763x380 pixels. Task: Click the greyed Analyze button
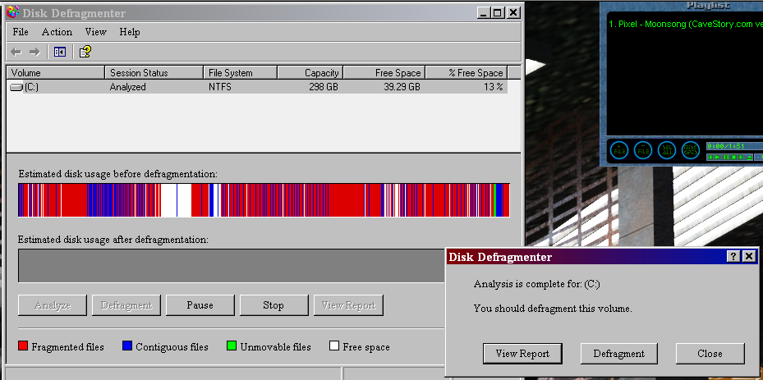[53, 305]
